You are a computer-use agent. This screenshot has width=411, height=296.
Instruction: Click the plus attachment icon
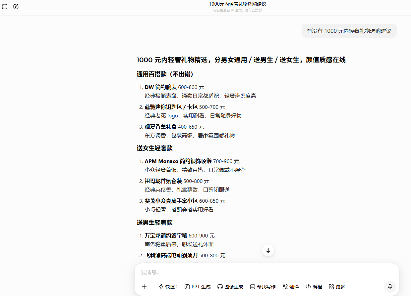pos(144,287)
